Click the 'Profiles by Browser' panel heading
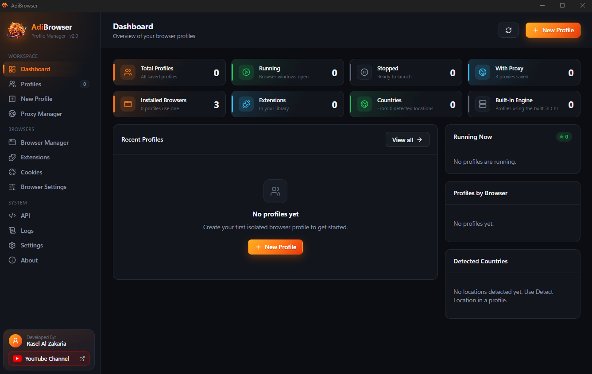Image resolution: width=592 pixels, height=374 pixels. pyautogui.click(x=480, y=193)
